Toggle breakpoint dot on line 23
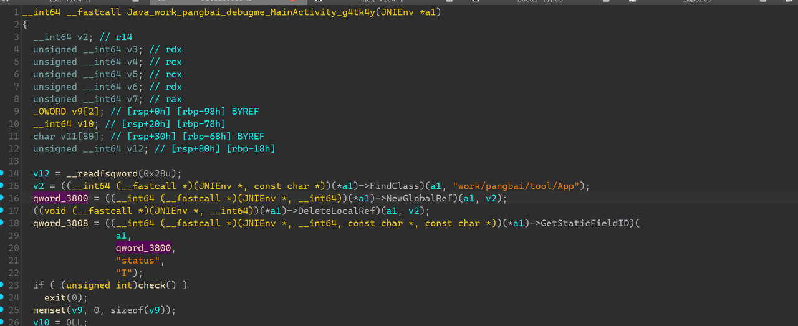 (x=2, y=285)
